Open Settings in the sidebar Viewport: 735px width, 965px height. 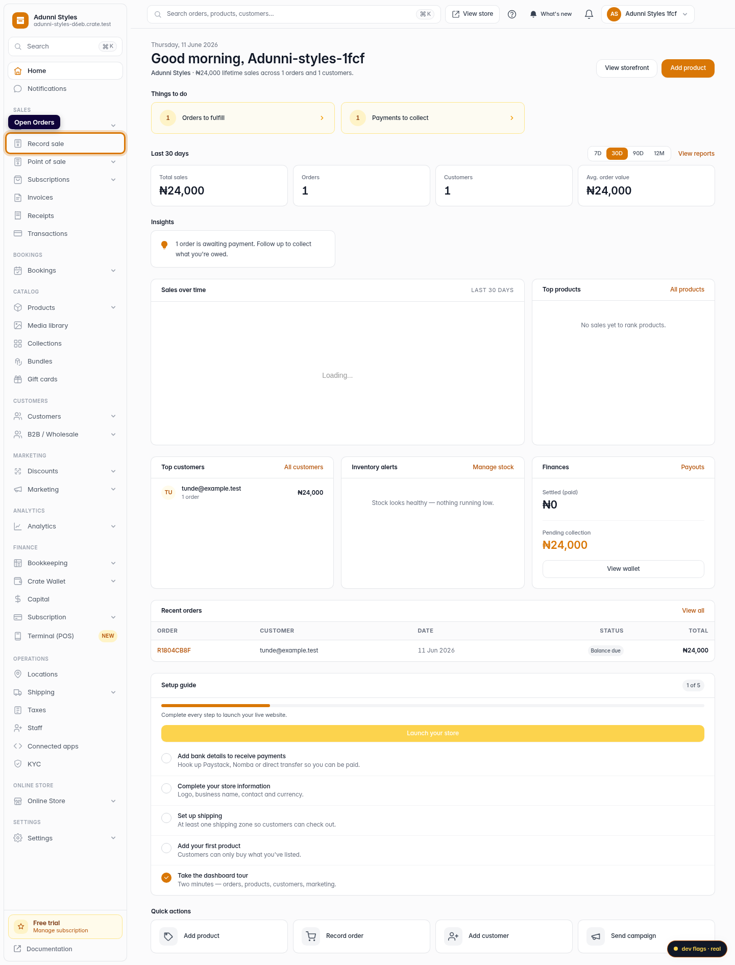(65, 838)
